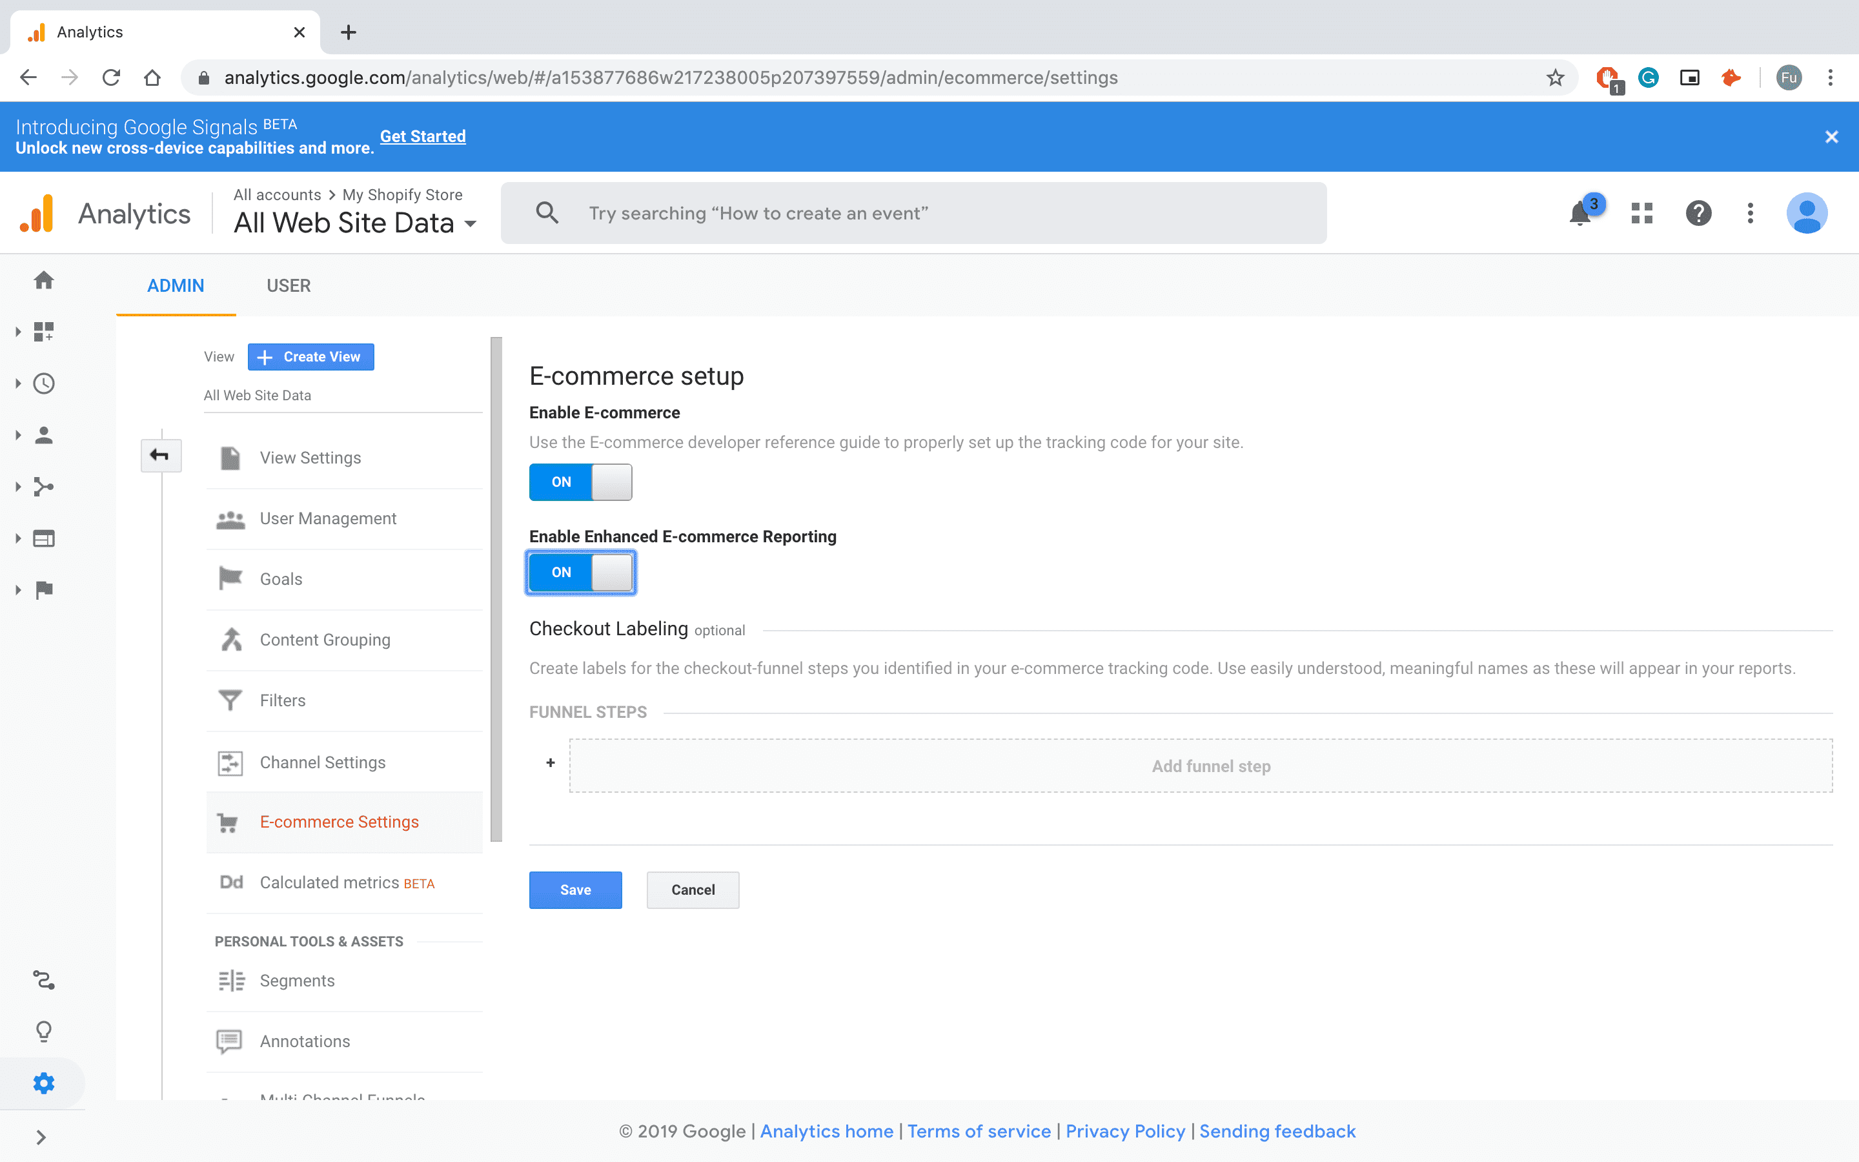The width and height of the screenshot is (1859, 1162).
Task: Switch to the ADMIN tab
Action: (x=176, y=286)
